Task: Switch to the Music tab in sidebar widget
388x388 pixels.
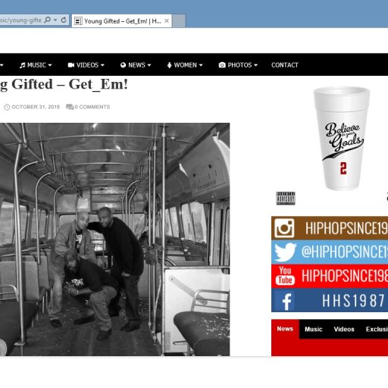Action: (314, 329)
